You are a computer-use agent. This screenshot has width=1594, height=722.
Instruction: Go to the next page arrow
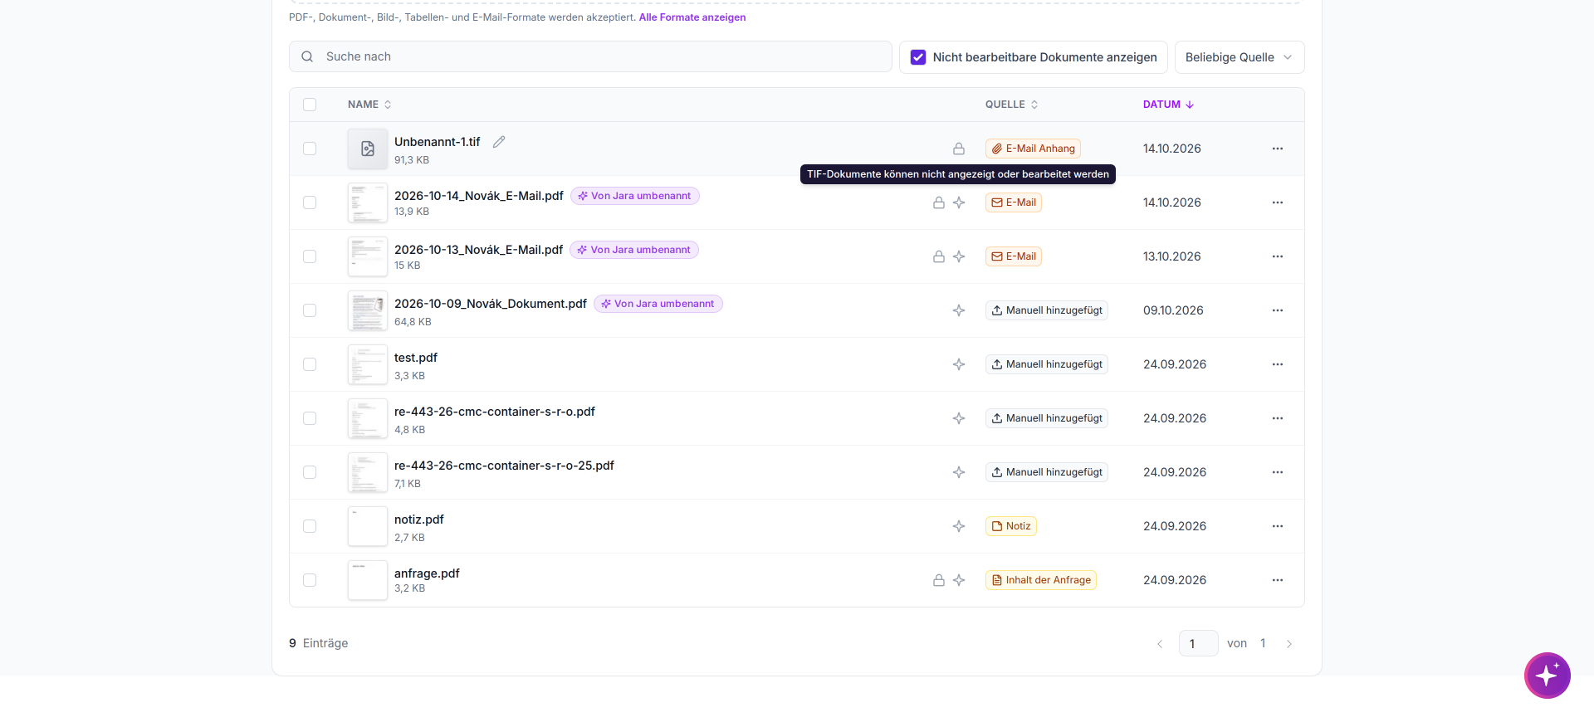point(1289,644)
